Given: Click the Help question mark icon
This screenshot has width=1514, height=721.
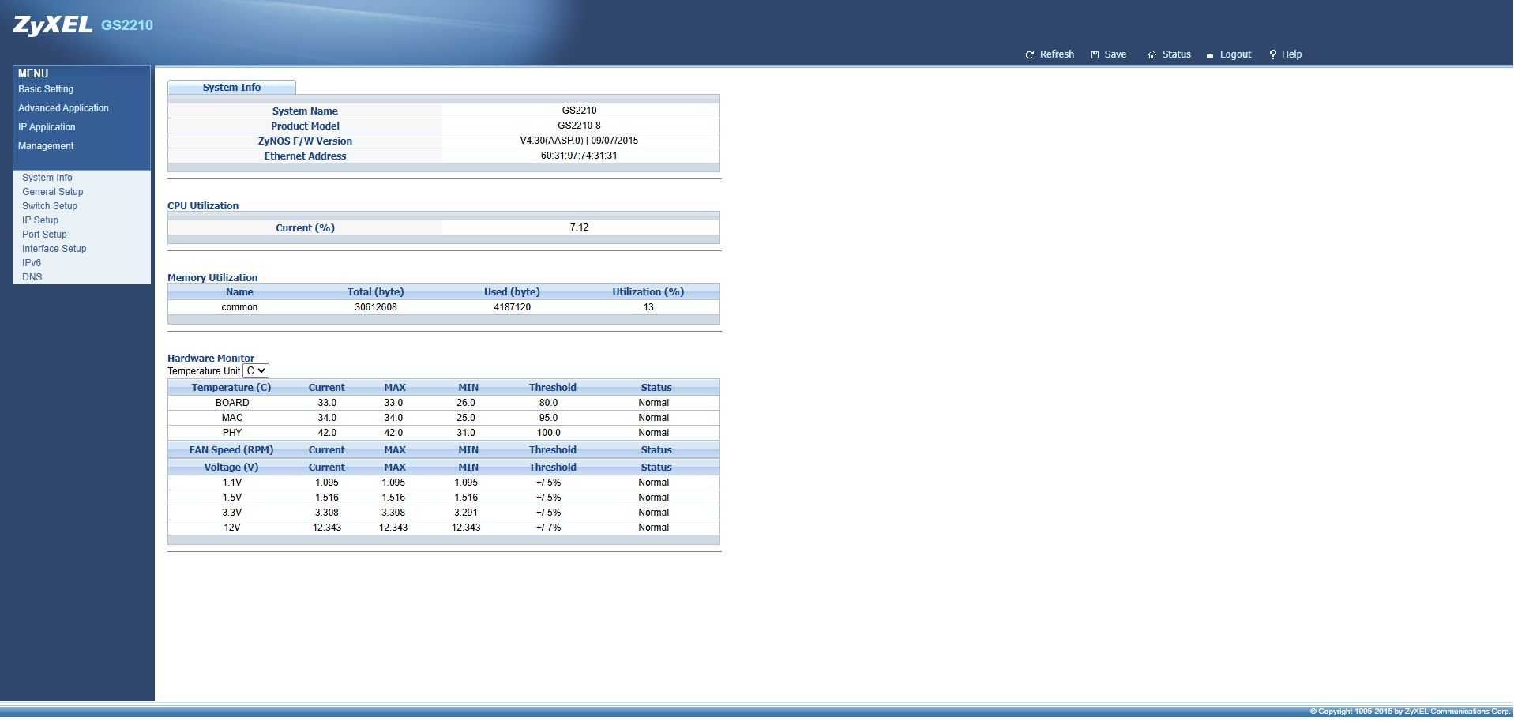Looking at the screenshot, I should pos(1273,55).
